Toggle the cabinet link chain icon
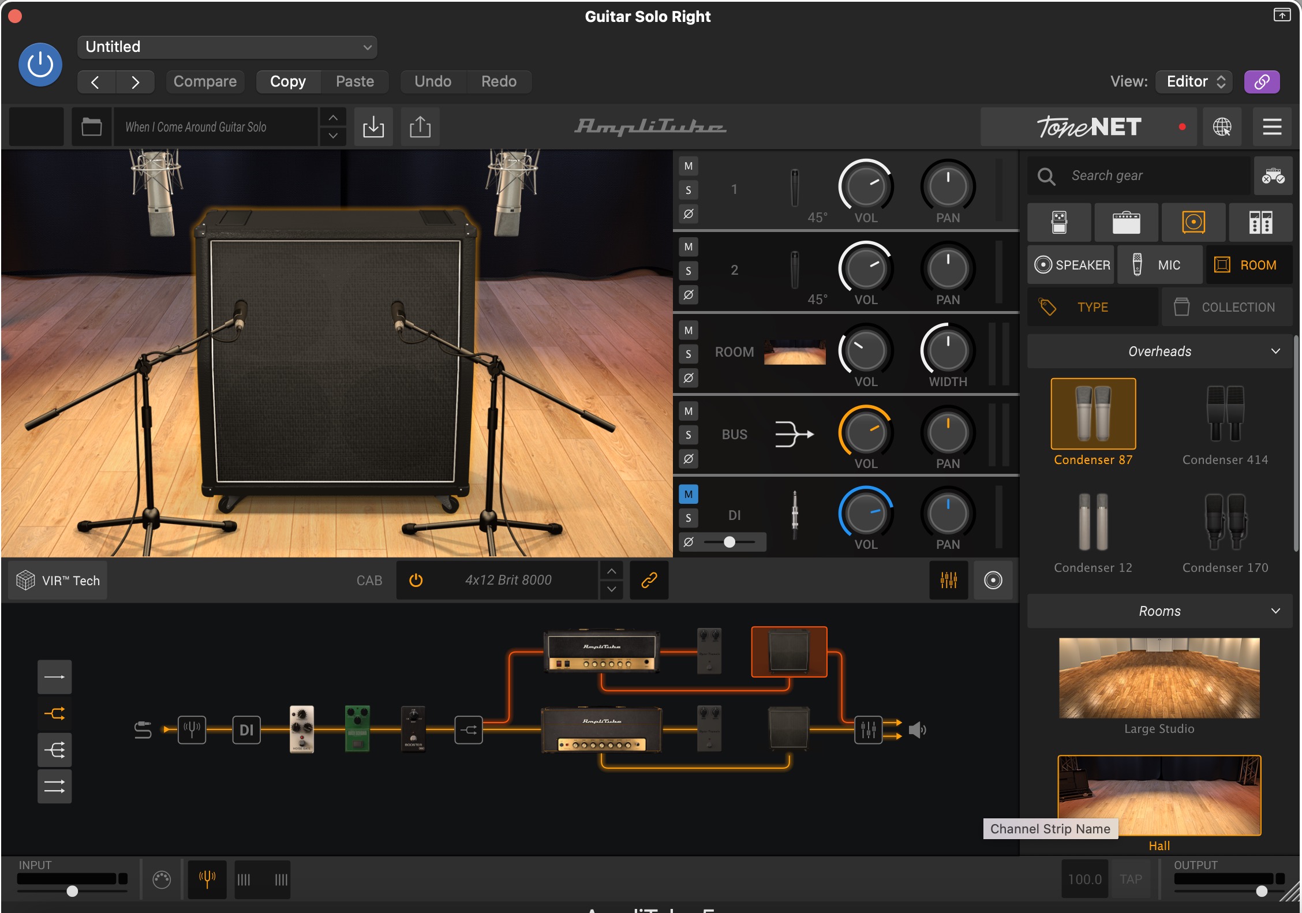 pos(649,580)
